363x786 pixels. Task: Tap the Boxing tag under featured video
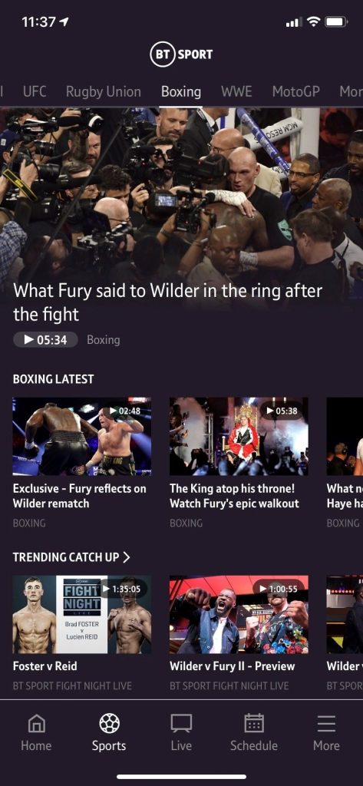coord(104,340)
